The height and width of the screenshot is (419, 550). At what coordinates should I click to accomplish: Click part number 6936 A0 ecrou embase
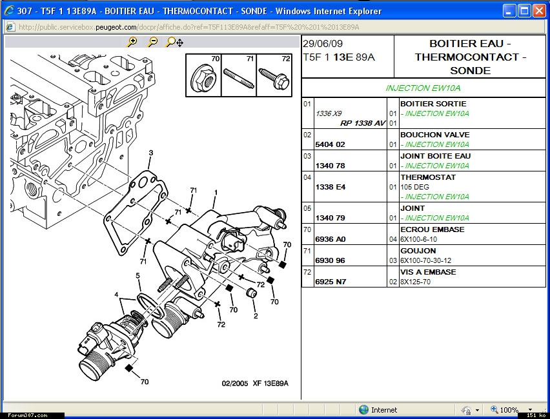[x=331, y=239]
